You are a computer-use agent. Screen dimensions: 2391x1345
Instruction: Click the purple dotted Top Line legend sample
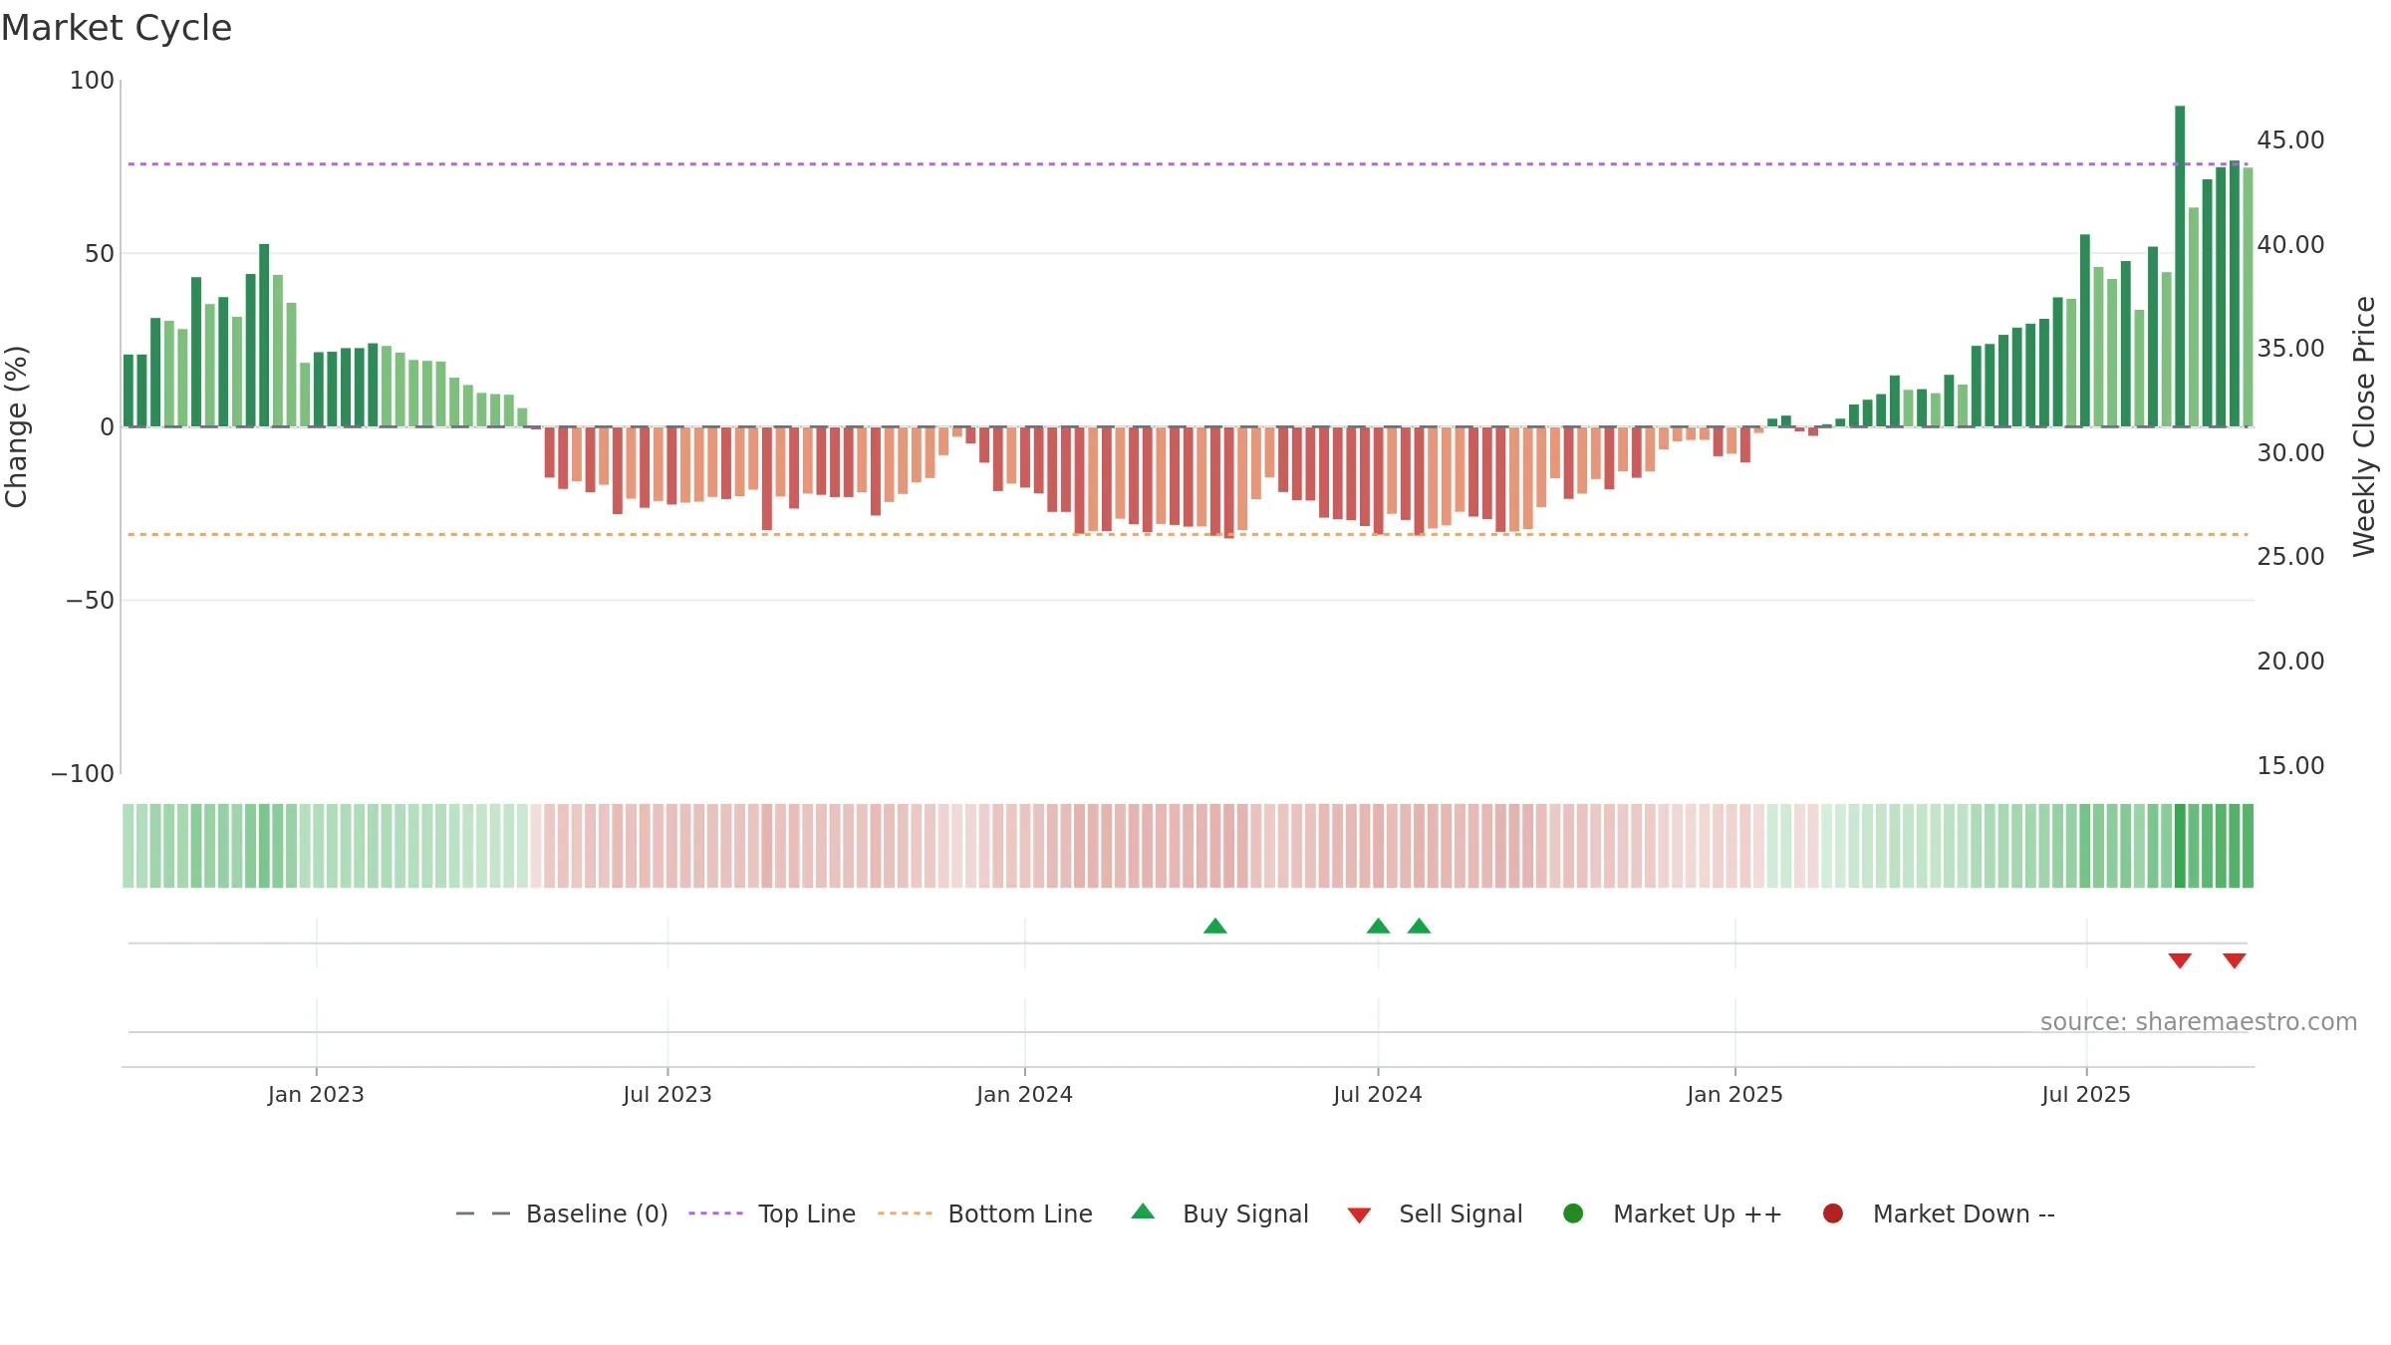point(715,1213)
